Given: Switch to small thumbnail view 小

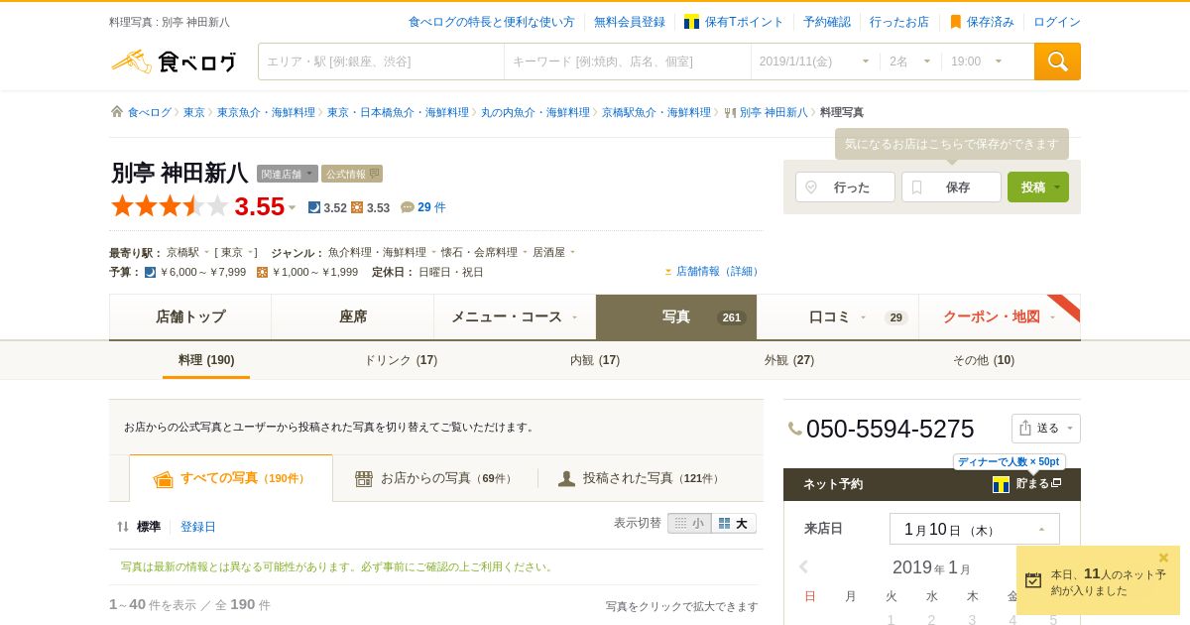Looking at the screenshot, I should (x=689, y=523).
